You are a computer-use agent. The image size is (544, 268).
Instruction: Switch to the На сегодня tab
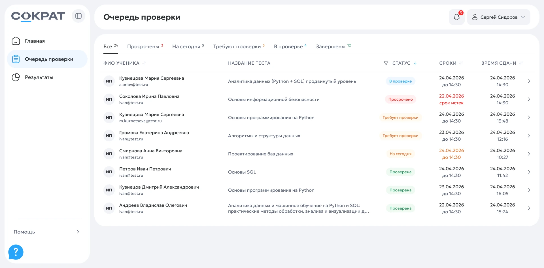coord(188,46)
